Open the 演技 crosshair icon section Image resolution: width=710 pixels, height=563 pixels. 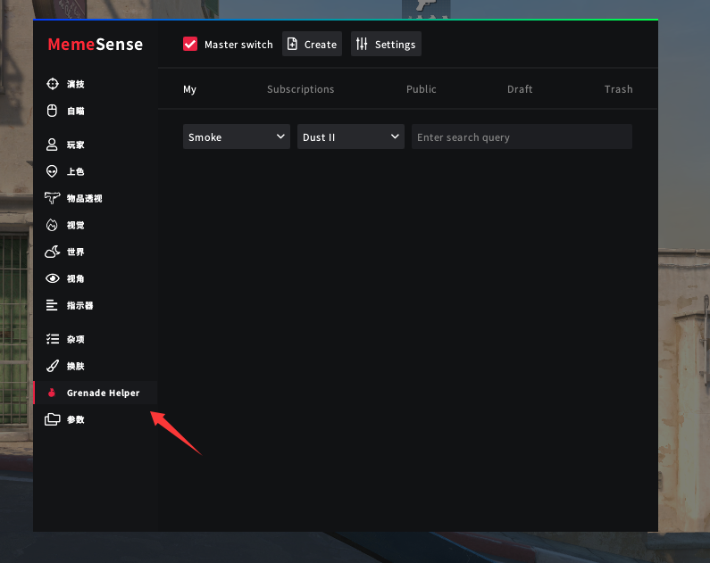(52, 84)
